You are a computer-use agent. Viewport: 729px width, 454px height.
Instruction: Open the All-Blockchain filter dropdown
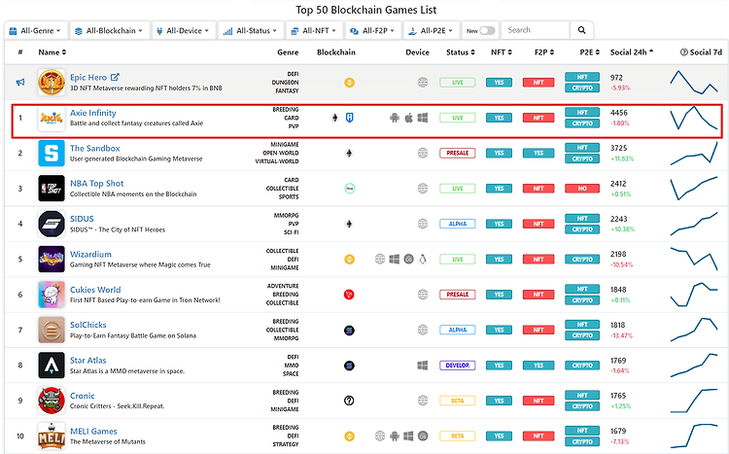(110, 31)
